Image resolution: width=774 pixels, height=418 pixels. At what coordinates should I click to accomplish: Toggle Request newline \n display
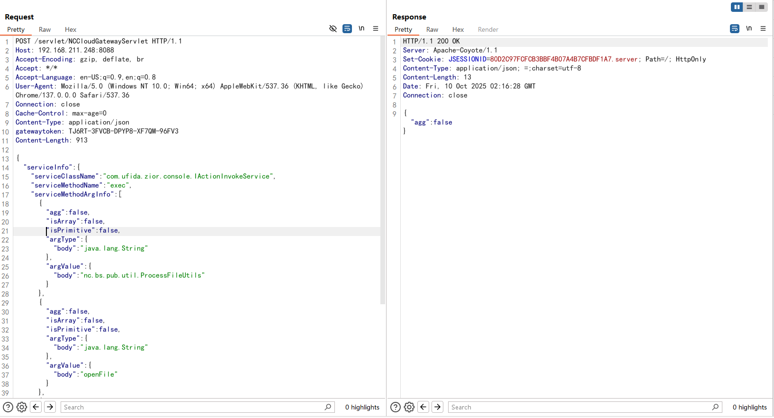point(361,28)
